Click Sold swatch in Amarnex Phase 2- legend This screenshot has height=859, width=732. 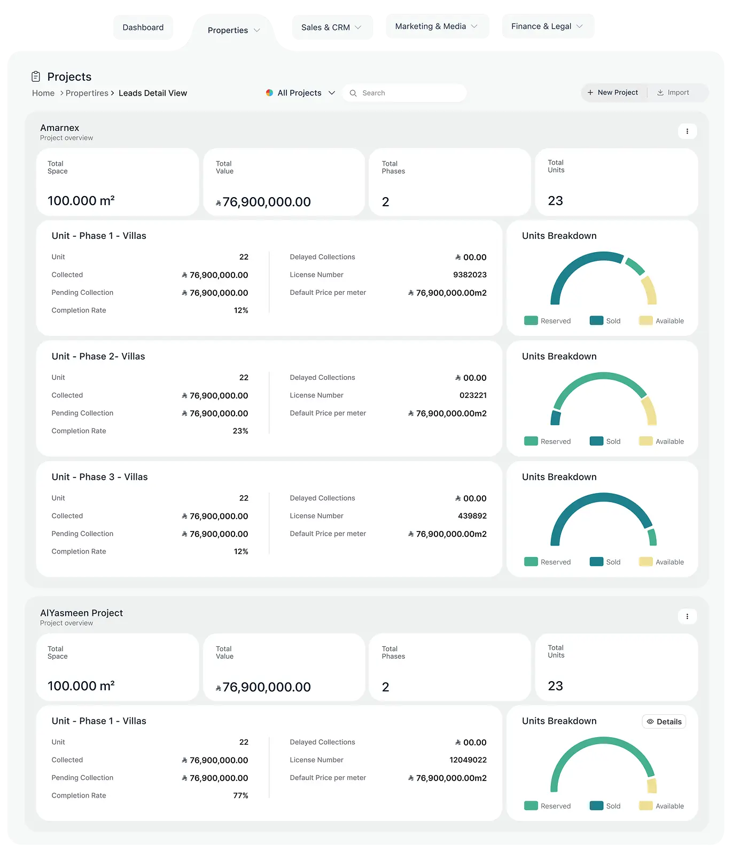(x=596, y=441)
